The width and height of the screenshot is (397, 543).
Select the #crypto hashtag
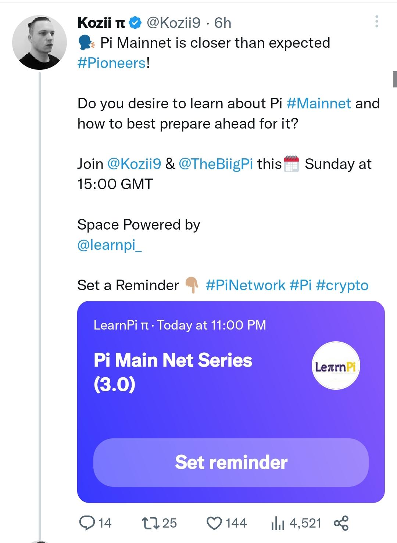point(342,285)
